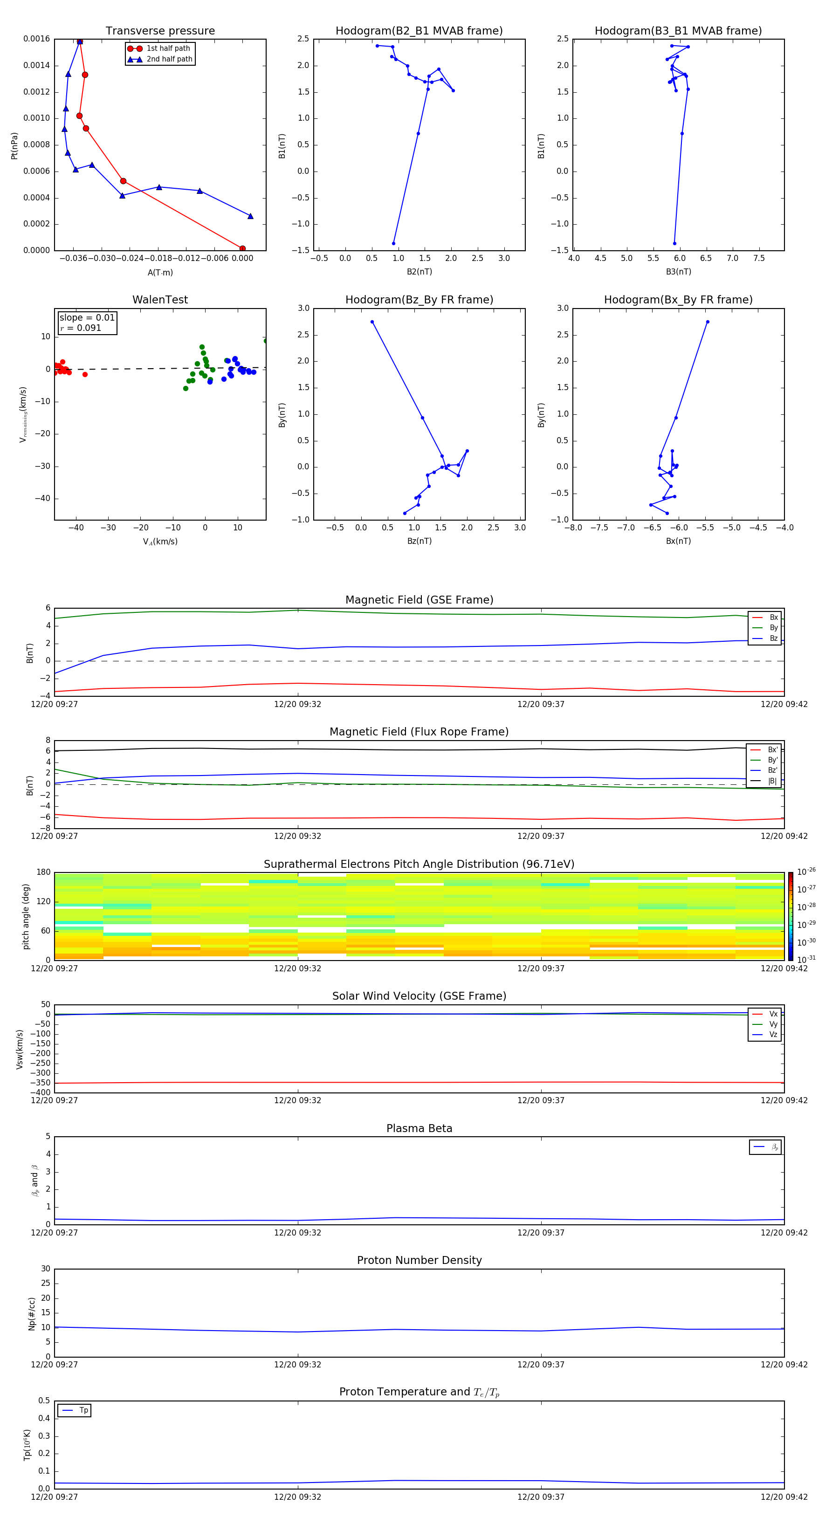This screenshot has height=1538, width=839.
Task: Click "By'" in the Flux Rope legend
Action: click(773, 760)
